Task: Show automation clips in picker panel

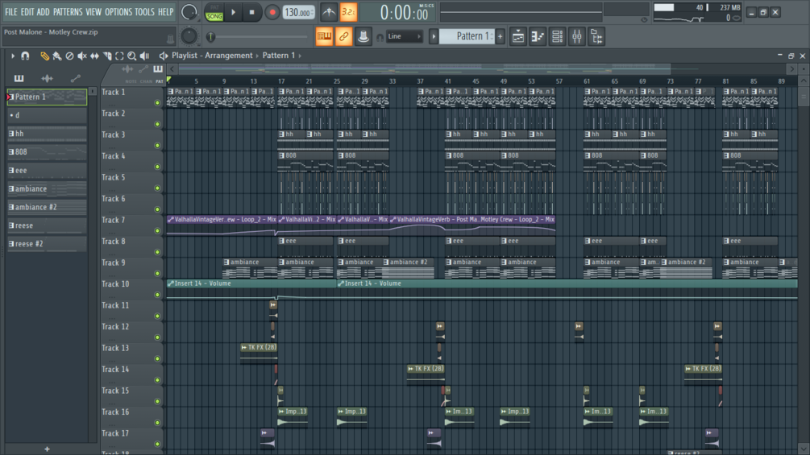Action: click(x=76, y=78)
